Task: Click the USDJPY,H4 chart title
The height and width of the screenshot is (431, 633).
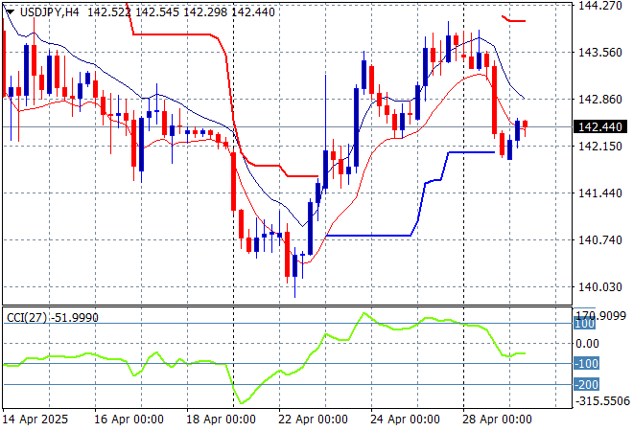Action: [49, 12]
